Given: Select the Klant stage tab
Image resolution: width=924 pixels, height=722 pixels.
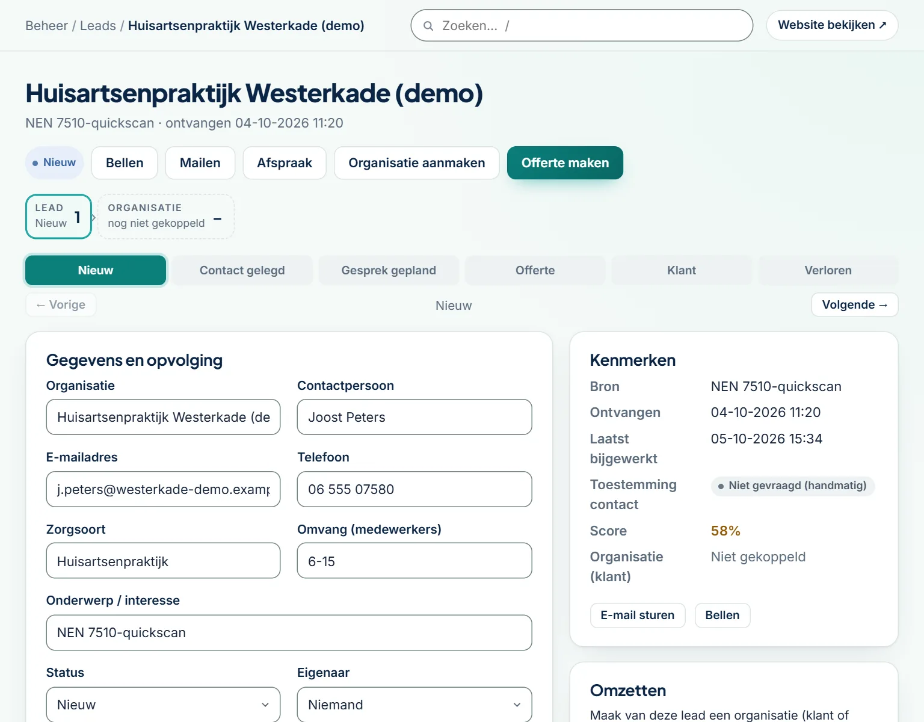Looking at the screenshot, I should pos(682,270).
